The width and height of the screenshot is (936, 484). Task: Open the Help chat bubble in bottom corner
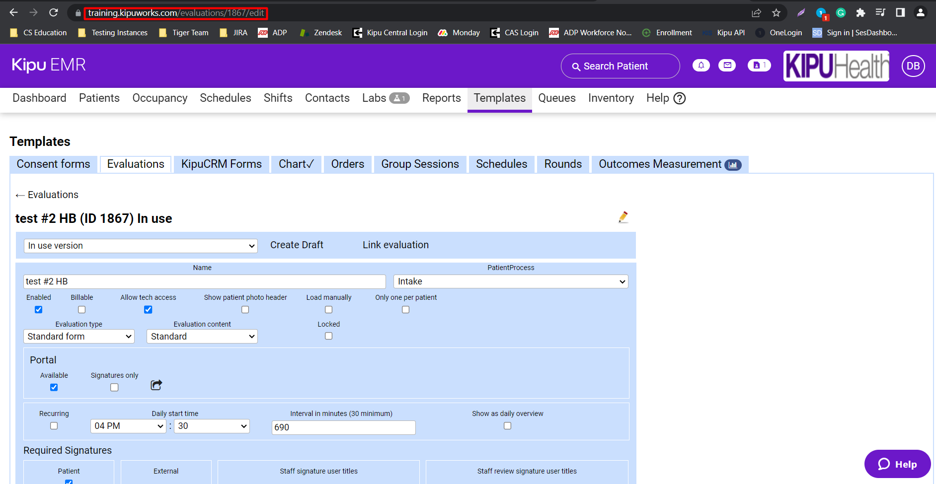(x=897, y=464)
